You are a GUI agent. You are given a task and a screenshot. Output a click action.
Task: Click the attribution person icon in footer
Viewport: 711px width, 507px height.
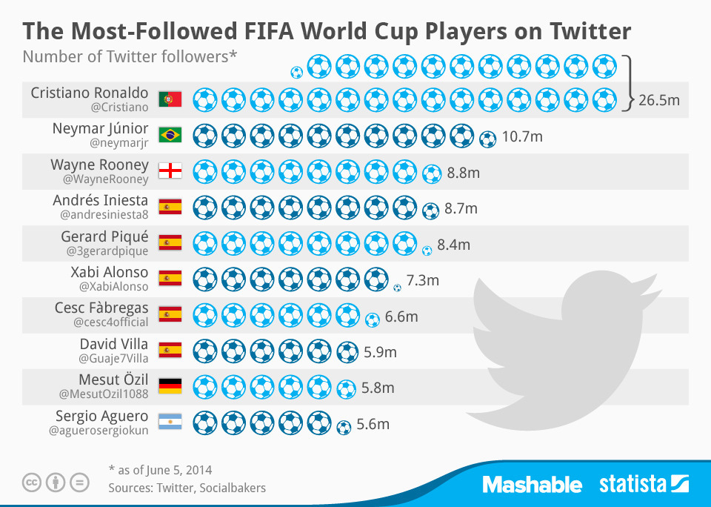[x=56, y=483]
